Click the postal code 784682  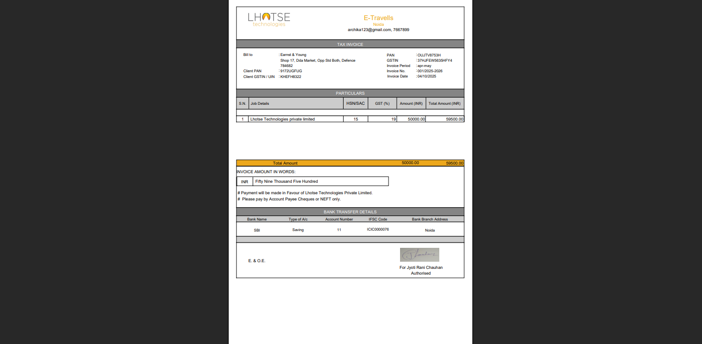[287, 66]
